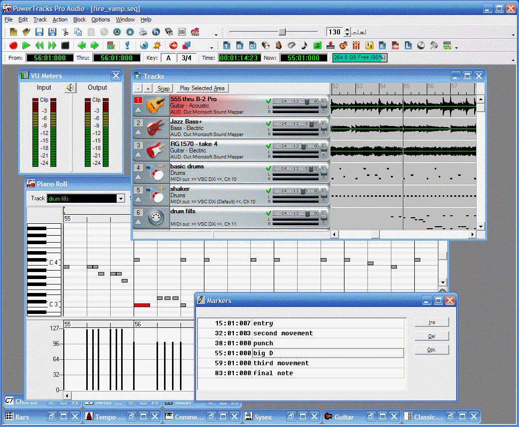The height and width of the screenshot is (427, 519).
Task: Toggle the green checkmark on track 555 thru B-2 Pro
Action: [x=268, y=101]
